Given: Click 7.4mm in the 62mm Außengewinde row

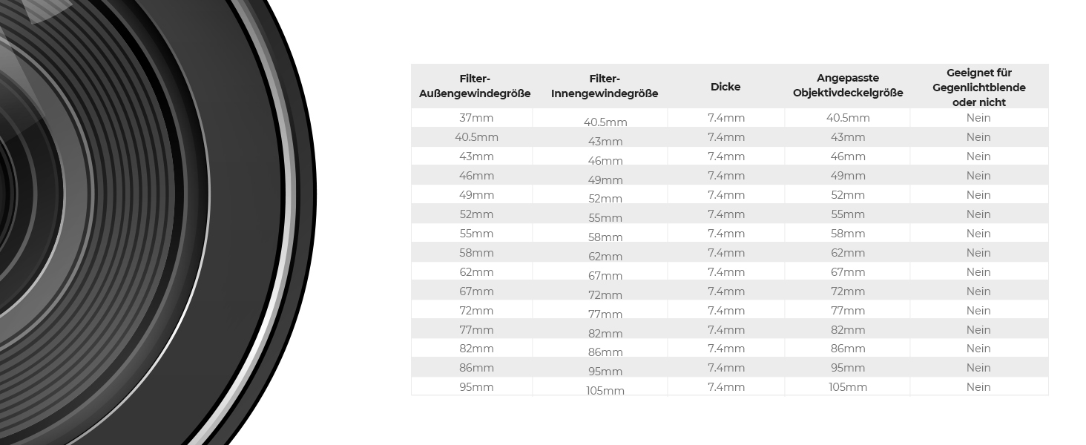Looking at the screenshot, I should [726, 272].
